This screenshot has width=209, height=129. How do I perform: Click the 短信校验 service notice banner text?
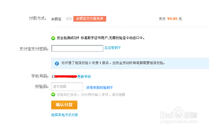(113, 63)
